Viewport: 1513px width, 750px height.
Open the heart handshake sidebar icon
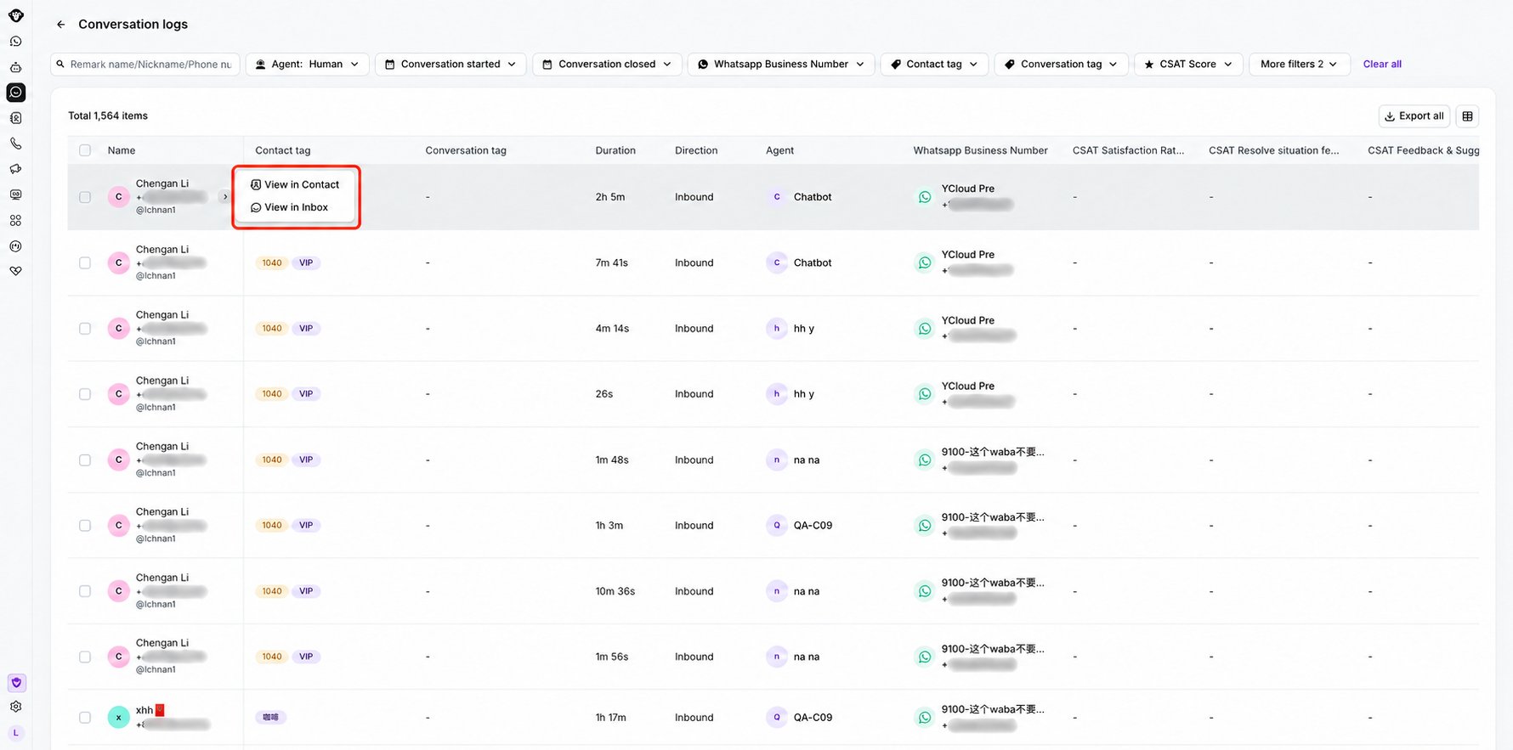[16, 271]
